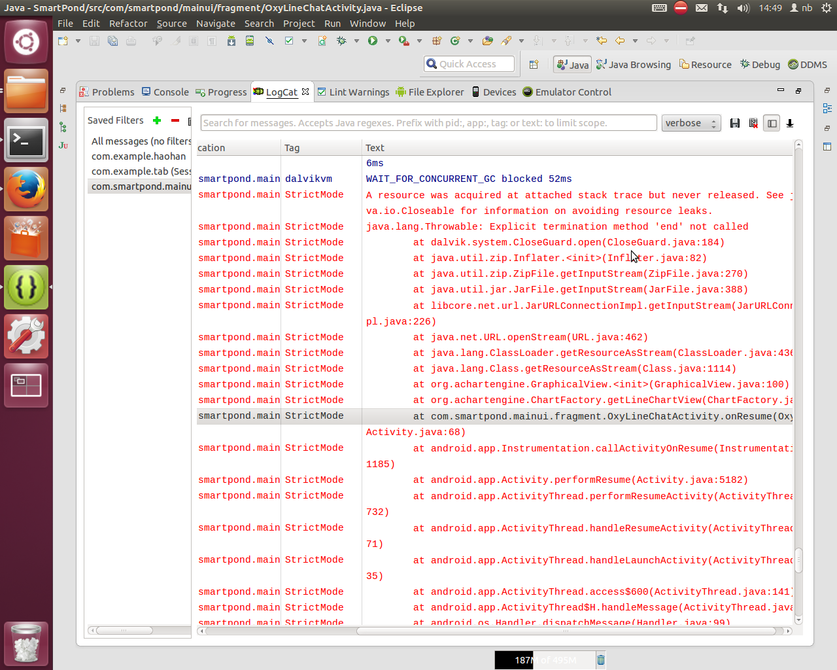Open the Navigate menu
Image resolution: width=837 pixels, height=670 pixels.
pyautogui.click(x=216, y=24)
